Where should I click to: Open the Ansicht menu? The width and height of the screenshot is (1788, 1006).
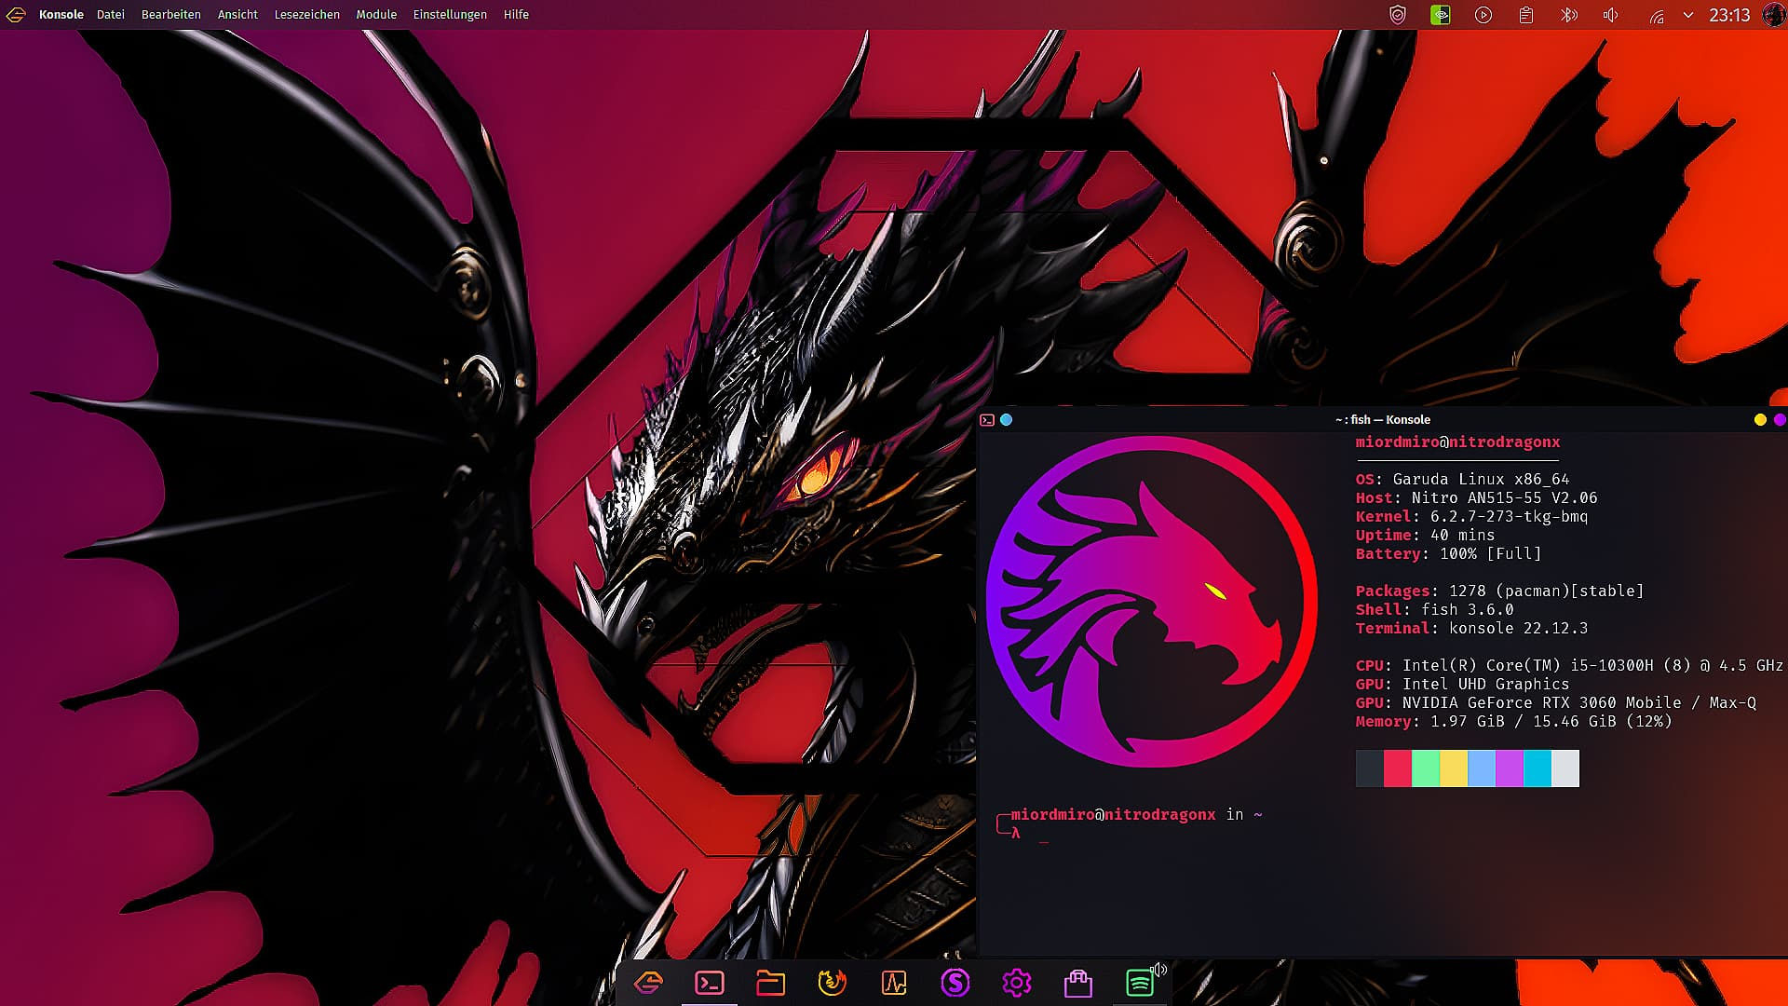237,15
